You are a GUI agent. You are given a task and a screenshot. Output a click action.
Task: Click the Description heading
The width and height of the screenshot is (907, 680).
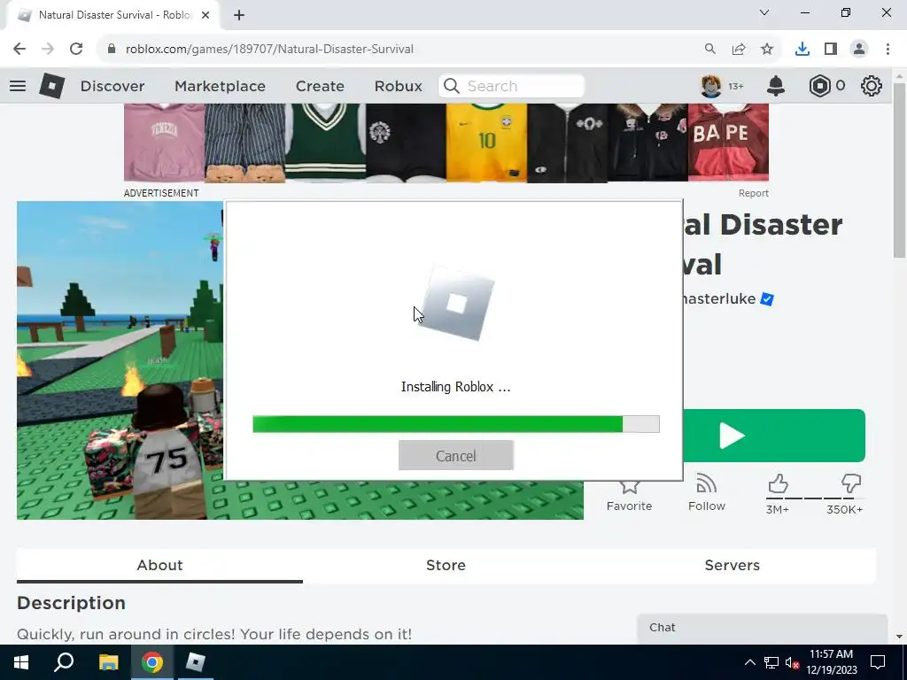[x=71, y=602]
